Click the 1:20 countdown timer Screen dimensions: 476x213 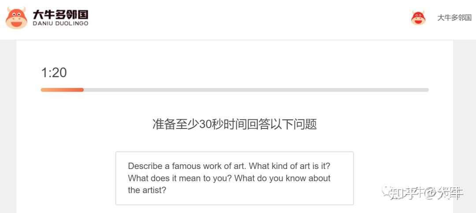pos(54,73)
